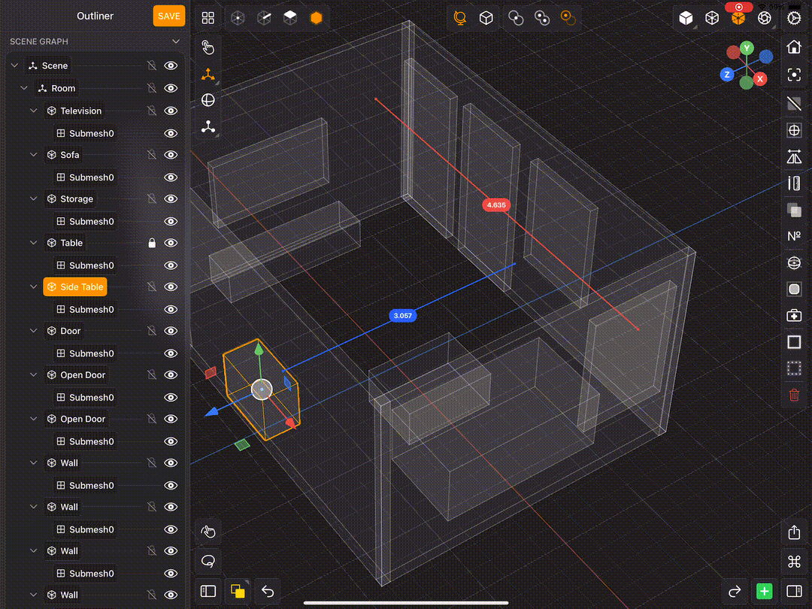Open the ruler measurement tool

click(793, 183)
